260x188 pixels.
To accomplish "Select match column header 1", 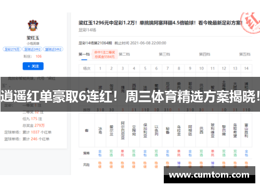I will pyautogui.click(x=100, y=69).
